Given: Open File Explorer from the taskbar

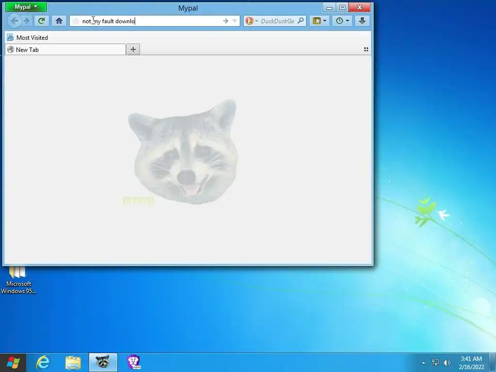Looking at the screenshot, I should (73, 362).
